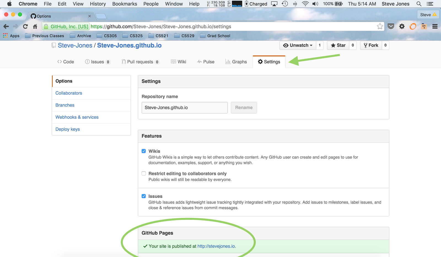
Task: Switch to the Pulse tab
Action: pyautogui.click(x=206, y=62)
